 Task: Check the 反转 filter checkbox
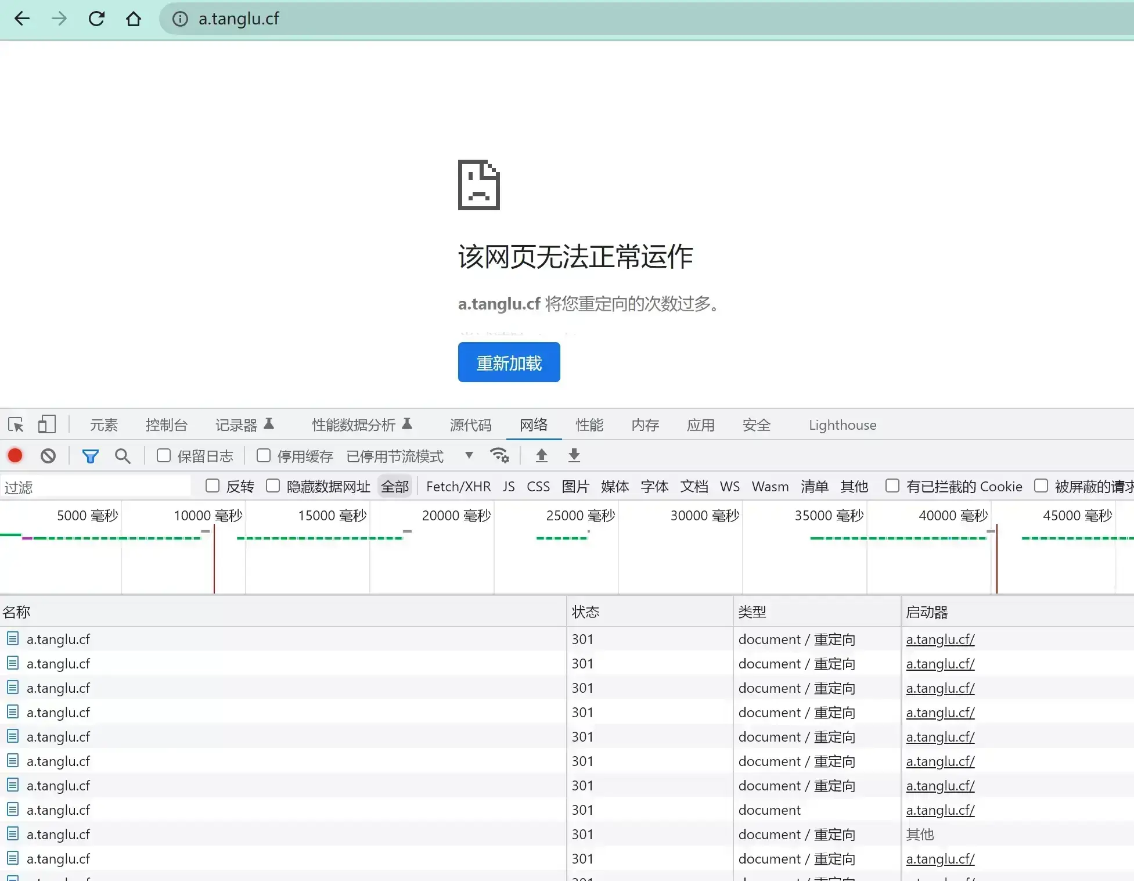point(213,486)
